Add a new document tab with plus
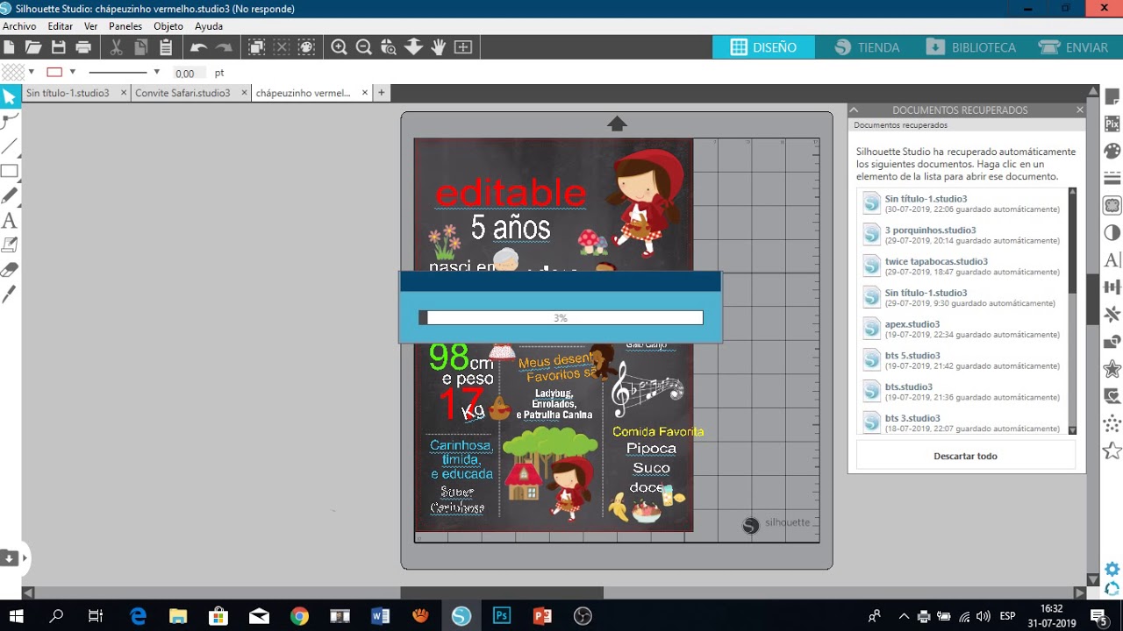The width and height of the screenshot is (1123, 631). [382, 92]
